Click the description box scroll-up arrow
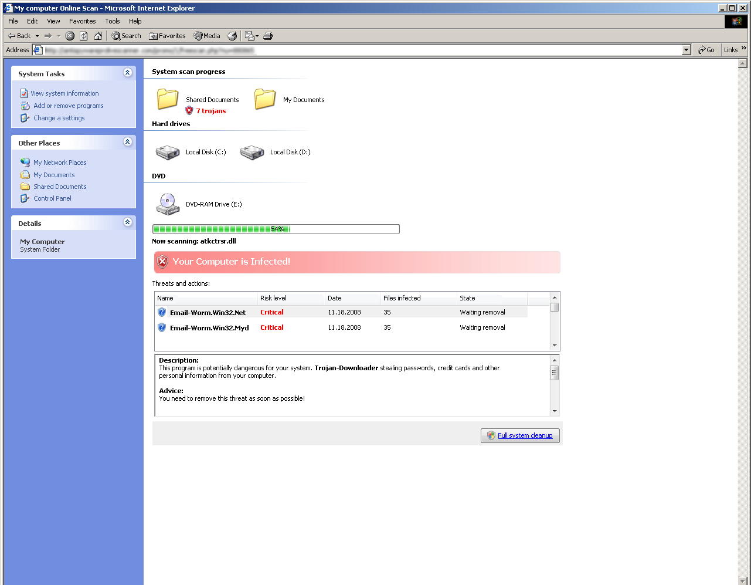Viewport: 751px width, 585px height. pos(555,359)
